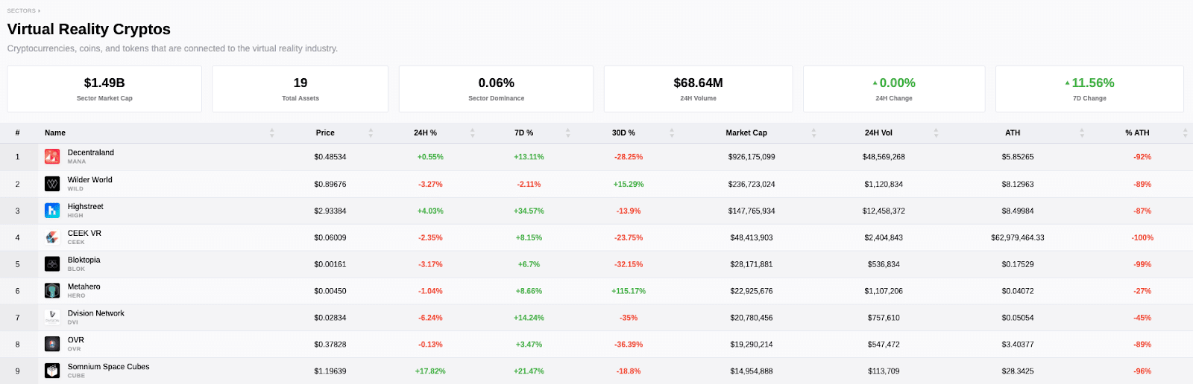
Task: Open the Somnium Space Cubes asset page
Action: (109, 367)
